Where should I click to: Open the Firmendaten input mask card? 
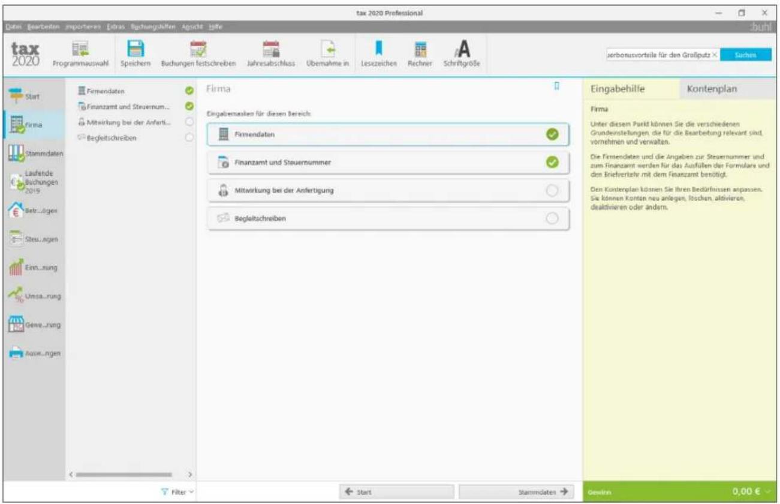[x=387, y=136]
